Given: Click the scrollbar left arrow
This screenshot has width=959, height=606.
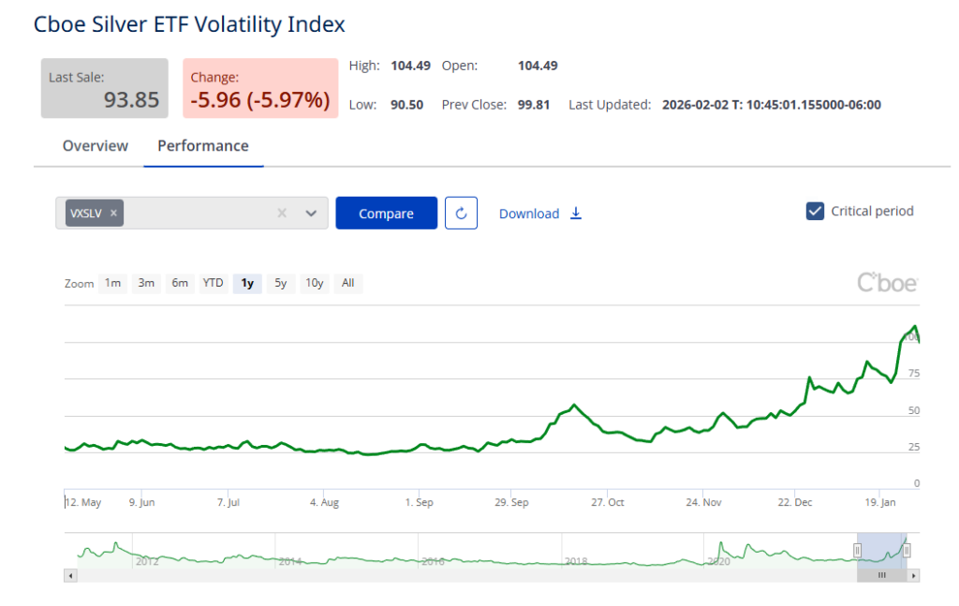Looking at the screenshot, I should (70, 575).
